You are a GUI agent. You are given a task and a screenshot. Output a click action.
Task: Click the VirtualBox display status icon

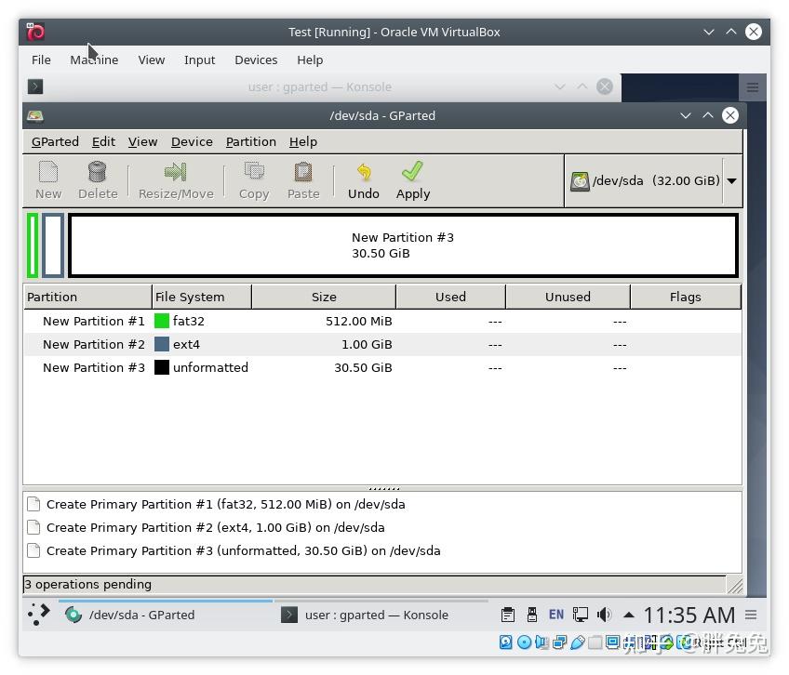(613, 642)
